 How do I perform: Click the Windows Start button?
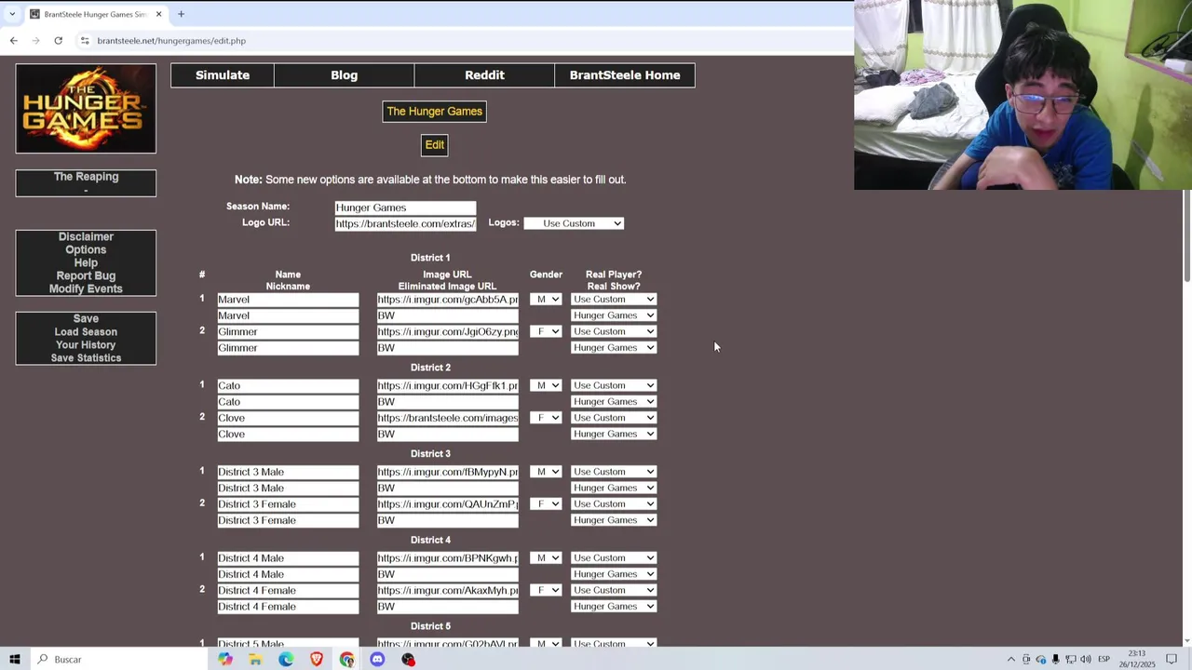(15, 659)
